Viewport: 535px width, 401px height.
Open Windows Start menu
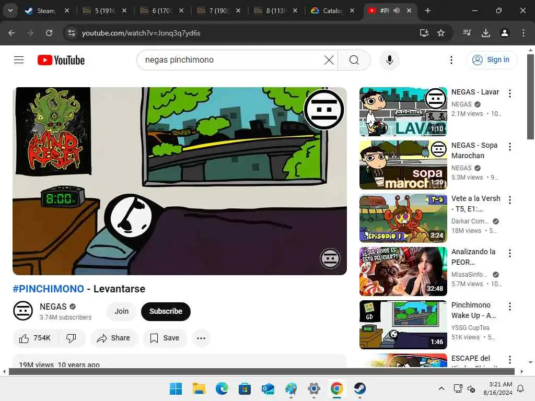tap(176, 388)
